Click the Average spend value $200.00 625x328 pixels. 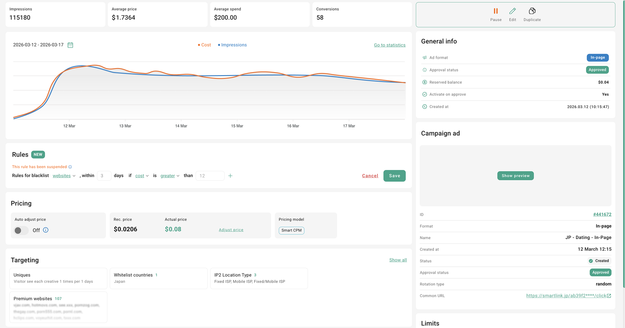click(x=225, y=18)
